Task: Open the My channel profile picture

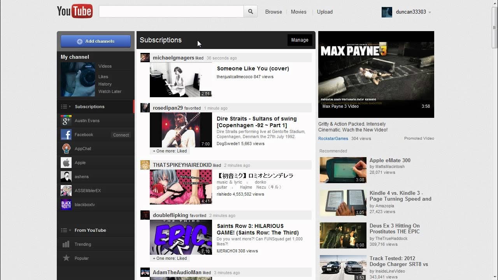Action: point(78,79)
